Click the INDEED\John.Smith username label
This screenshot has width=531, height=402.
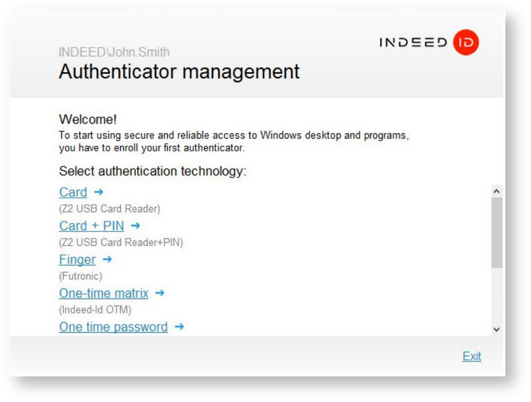click(x=114, y=52)
